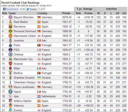Open the Tottenham Hotspur team link

click(x=25, y=82)
